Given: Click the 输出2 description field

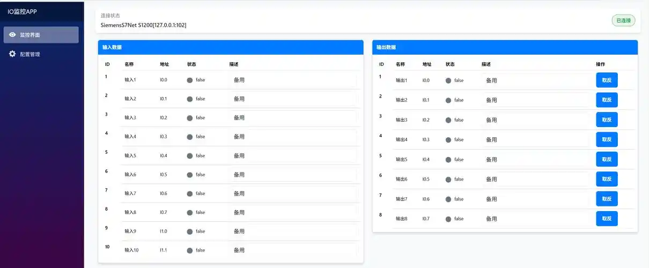Looking at the screenshot, I should click(536, 100).
